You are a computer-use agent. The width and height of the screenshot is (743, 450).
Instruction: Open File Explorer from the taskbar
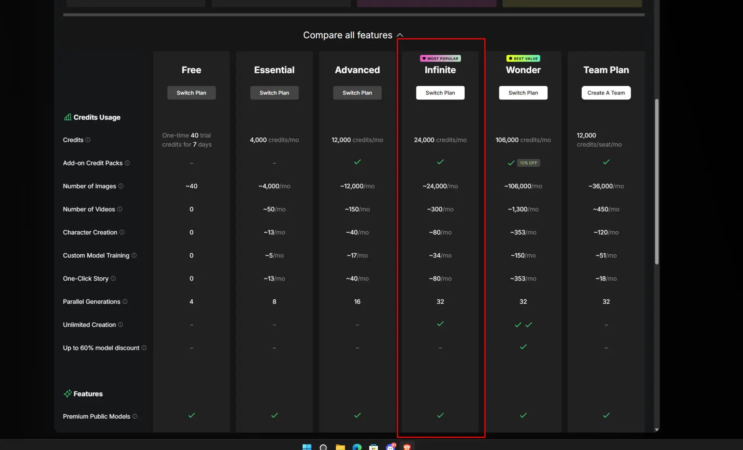(340, 447)
